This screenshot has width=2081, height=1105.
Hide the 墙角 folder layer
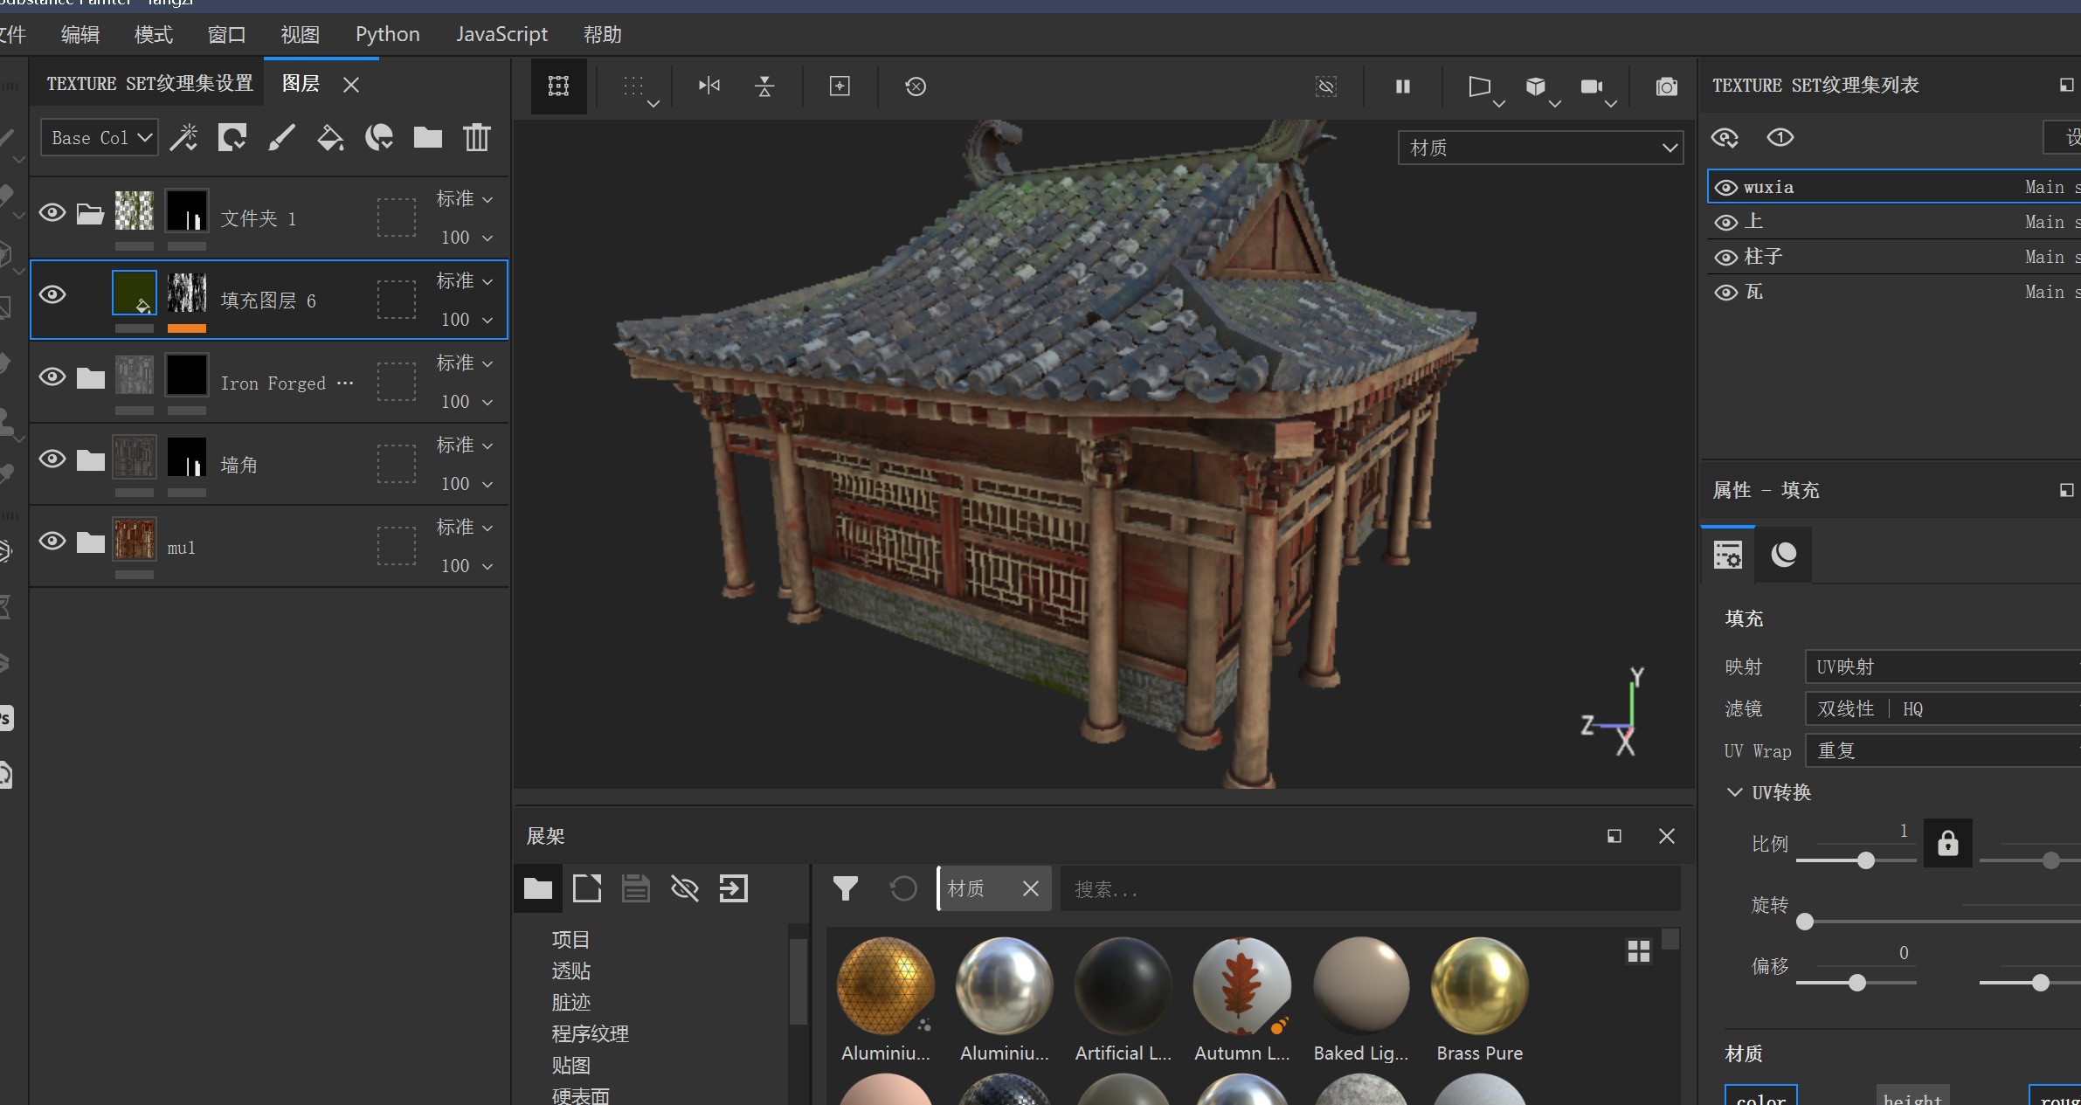pyautogui.click(x=52, y=459)
